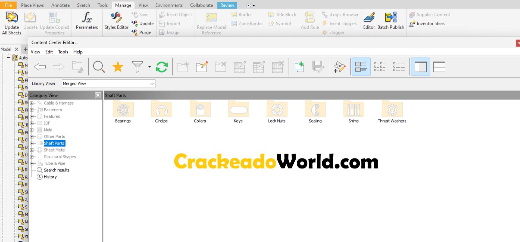Screen dimensions: 520x242
Task: Click Purge in the Styles group
Action: pos(142,32)
